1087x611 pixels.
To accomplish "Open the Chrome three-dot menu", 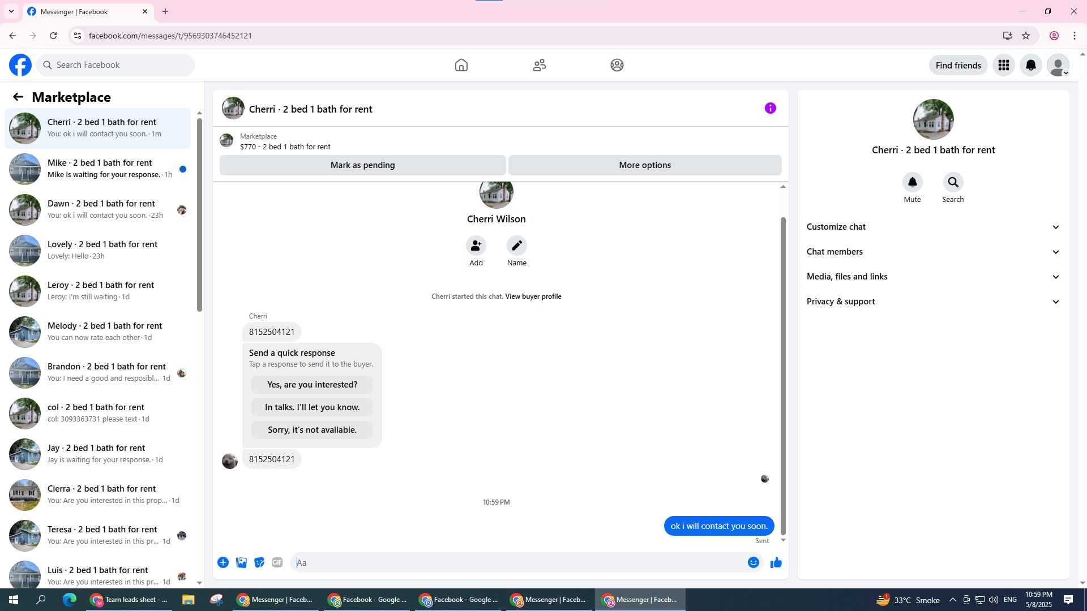I will point(1075,36).
